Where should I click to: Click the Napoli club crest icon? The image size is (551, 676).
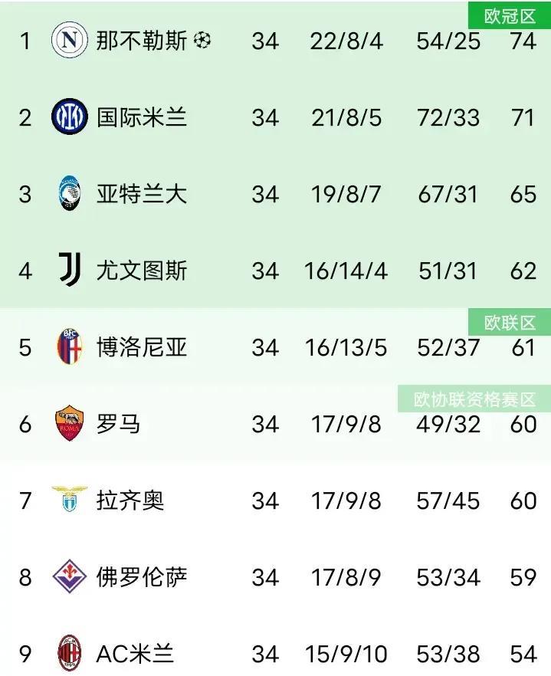70,40
